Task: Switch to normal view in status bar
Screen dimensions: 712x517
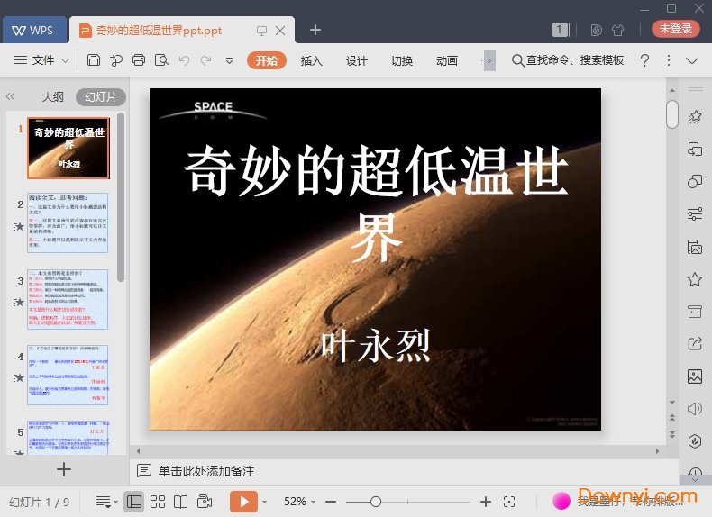Action: tap(134, 502)
